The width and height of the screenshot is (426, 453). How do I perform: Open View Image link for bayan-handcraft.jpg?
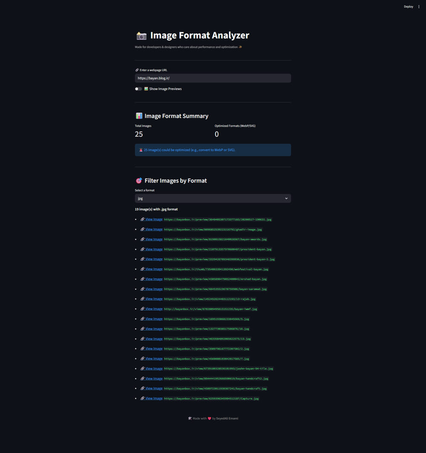[152, 389]
